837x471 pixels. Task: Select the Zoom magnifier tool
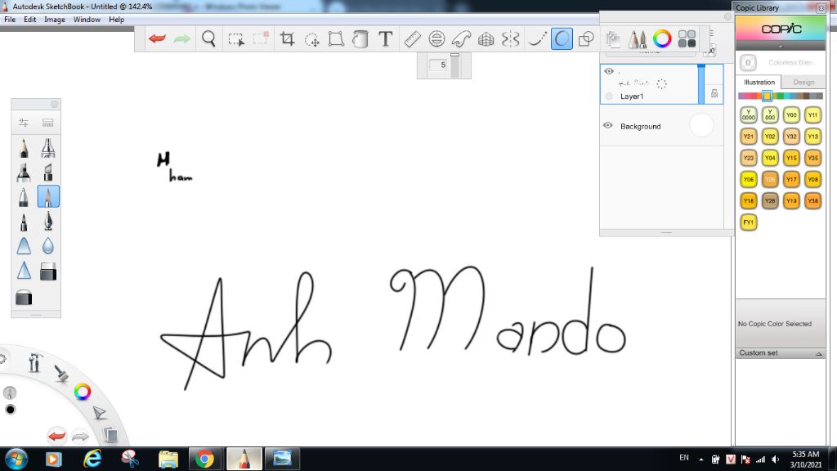point(208,38)
